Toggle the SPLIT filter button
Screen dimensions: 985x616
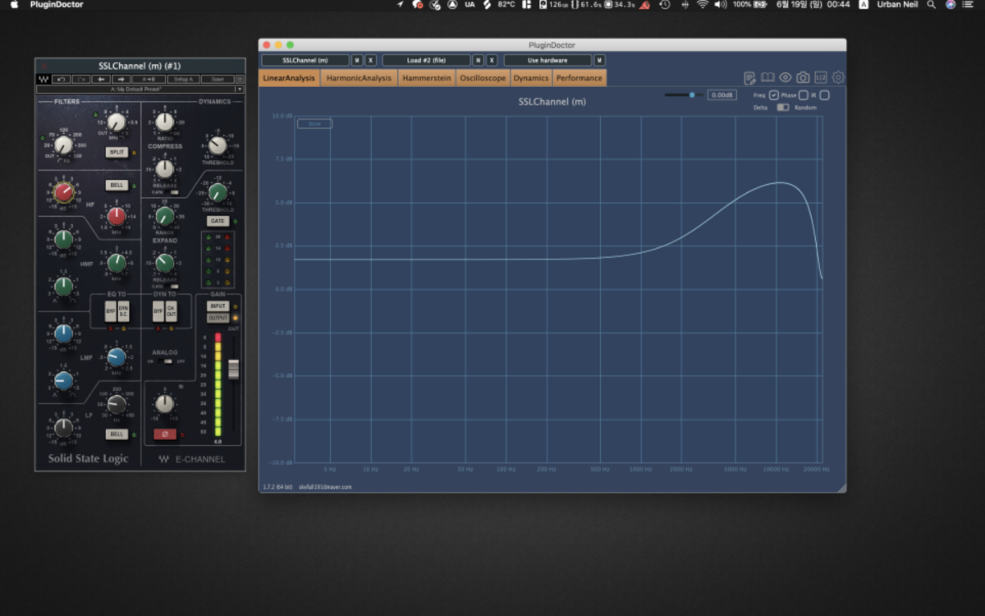[x=117, y=152]
